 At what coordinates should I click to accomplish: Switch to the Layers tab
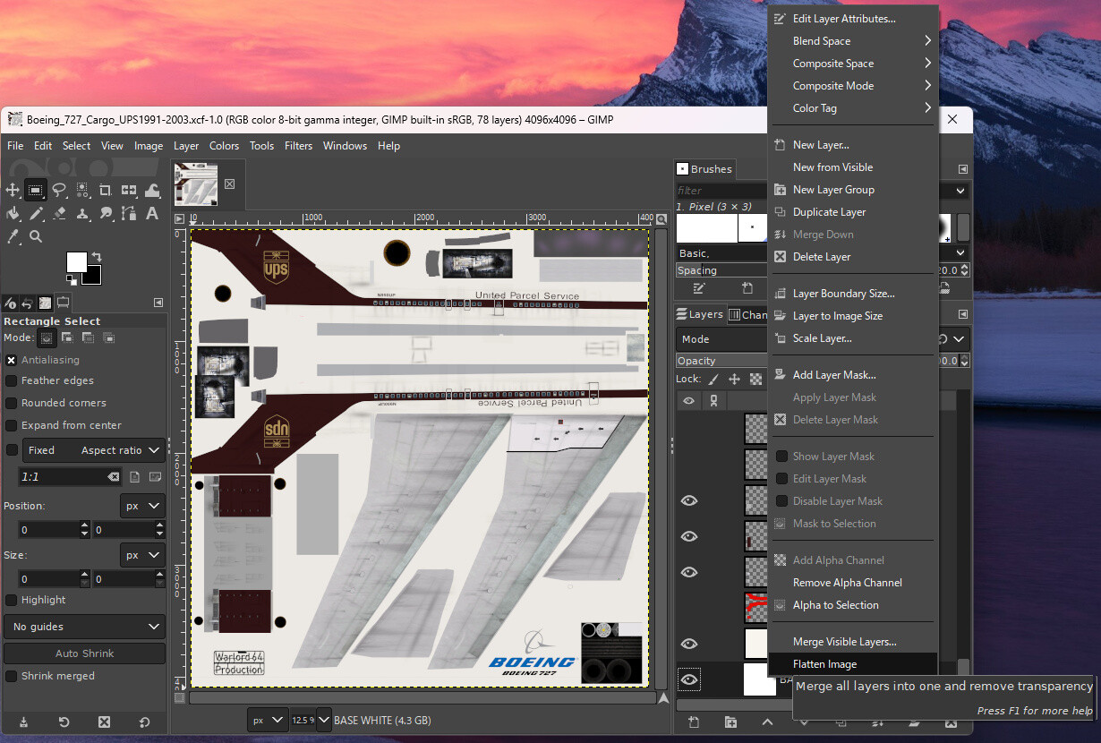point(699,314)
